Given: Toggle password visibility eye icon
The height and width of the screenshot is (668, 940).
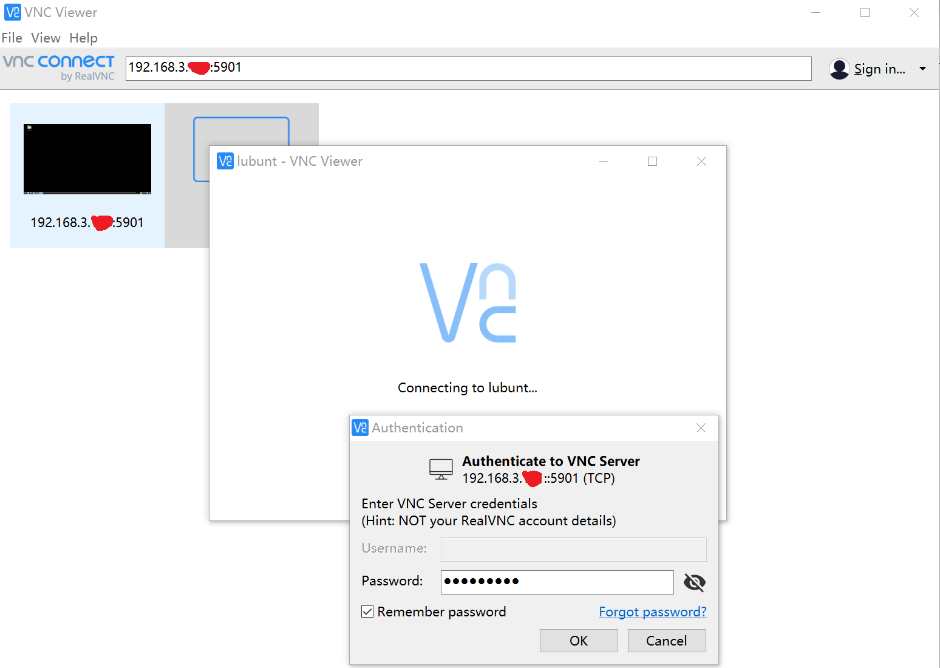Looking at the screenshot, I should [694, 582].
